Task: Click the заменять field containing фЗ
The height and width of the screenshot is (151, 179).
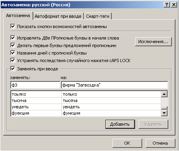Action: (35, 85)
